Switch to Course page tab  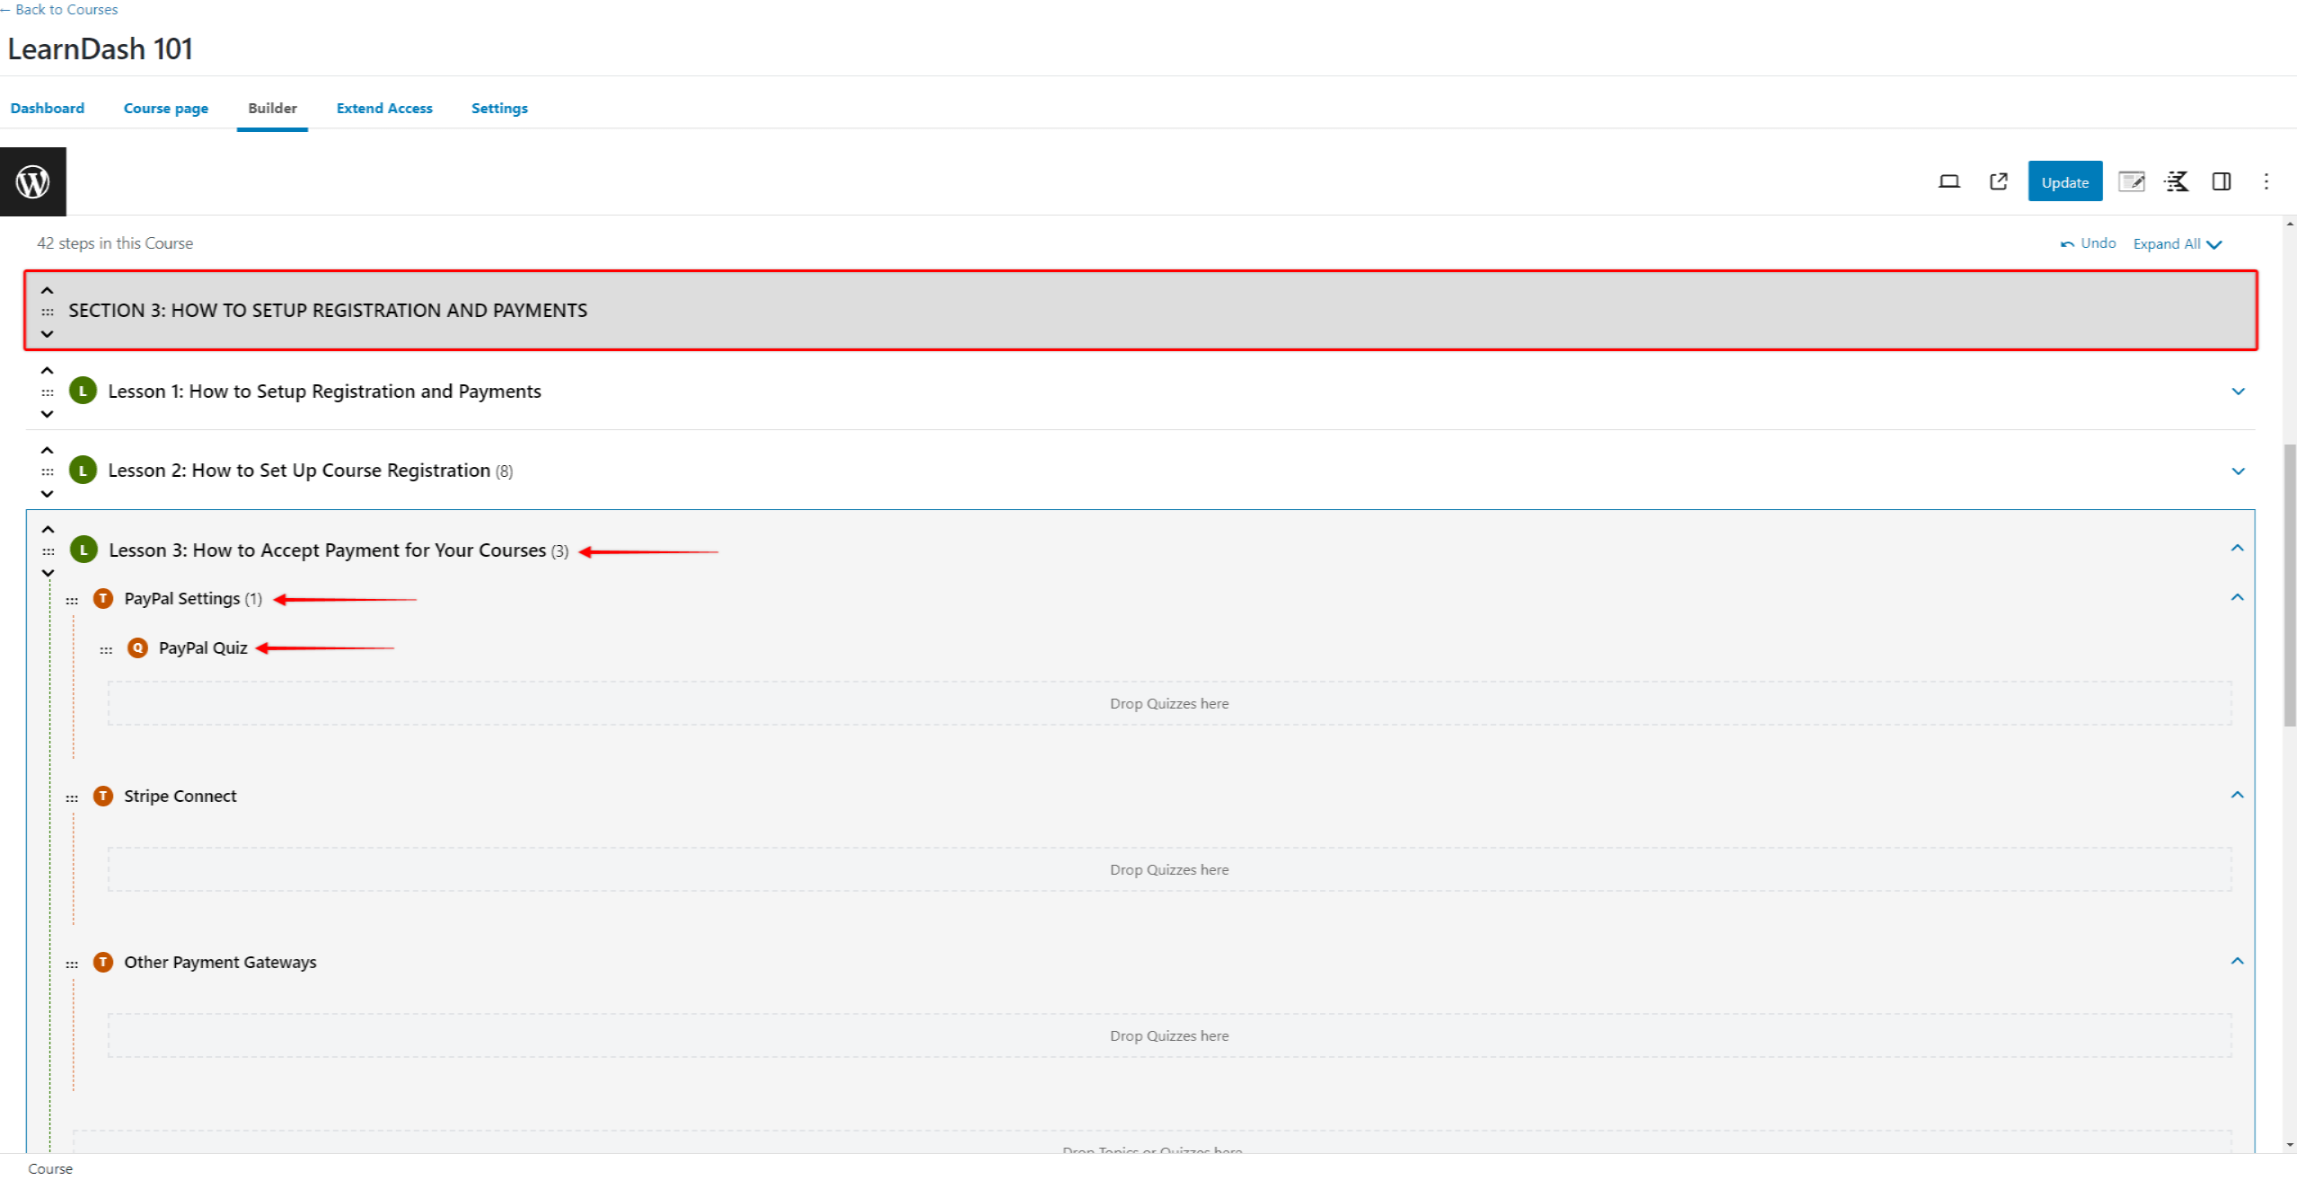pos(164,107)
